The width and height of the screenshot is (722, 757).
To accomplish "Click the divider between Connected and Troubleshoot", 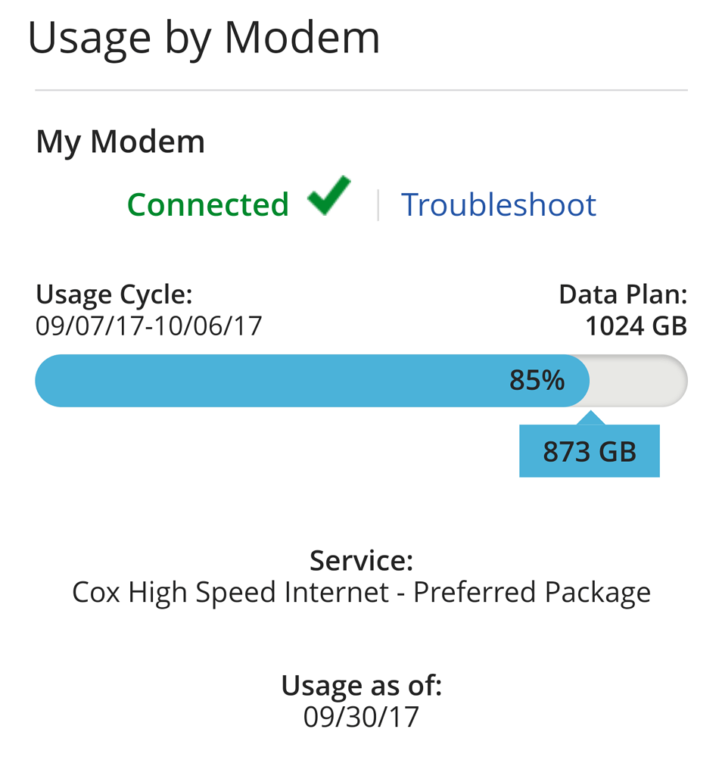I will tap(378, 203).
